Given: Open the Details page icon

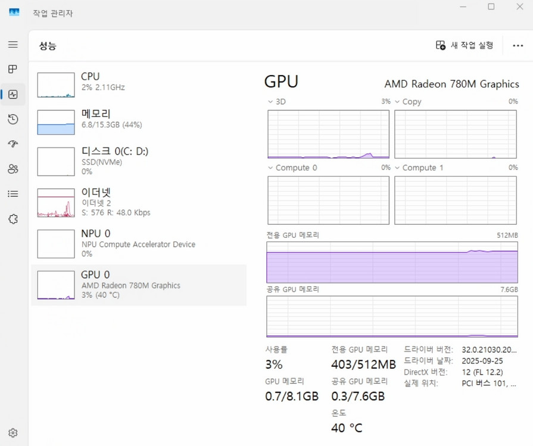Looking at the screenshot, I should [x=12, y=194].
